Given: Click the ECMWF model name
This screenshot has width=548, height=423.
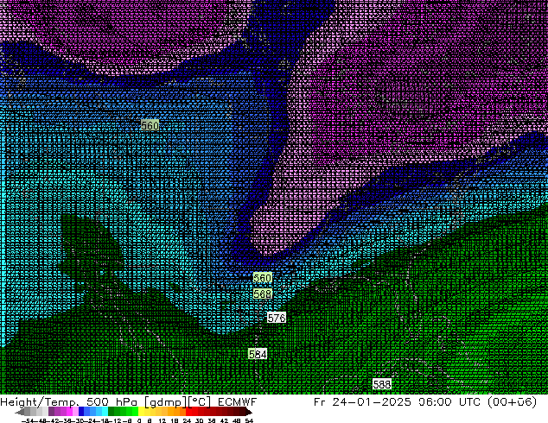Looking at the screenshot, I should click(238, 402).
